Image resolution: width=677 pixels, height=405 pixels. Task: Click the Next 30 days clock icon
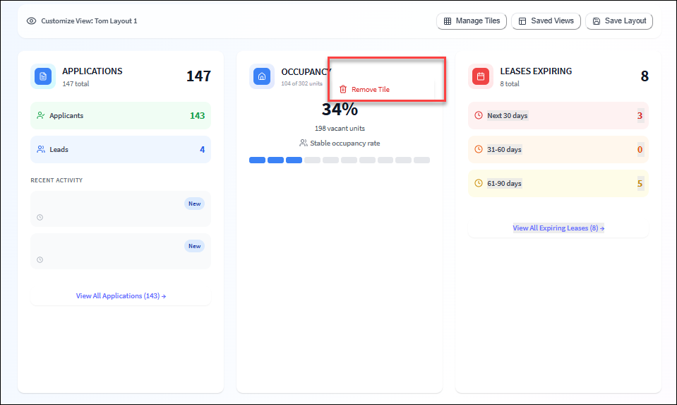479,115
